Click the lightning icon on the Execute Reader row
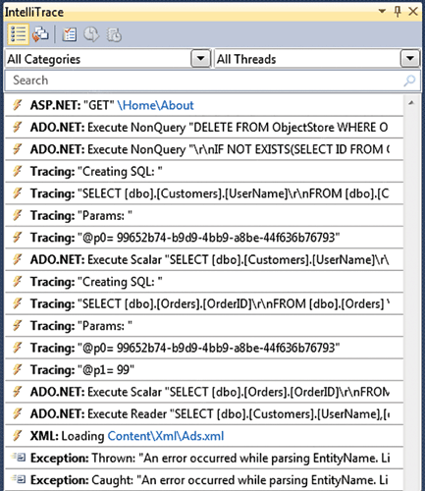Screen dimensions: 425x491 click(x=18, y=413)
